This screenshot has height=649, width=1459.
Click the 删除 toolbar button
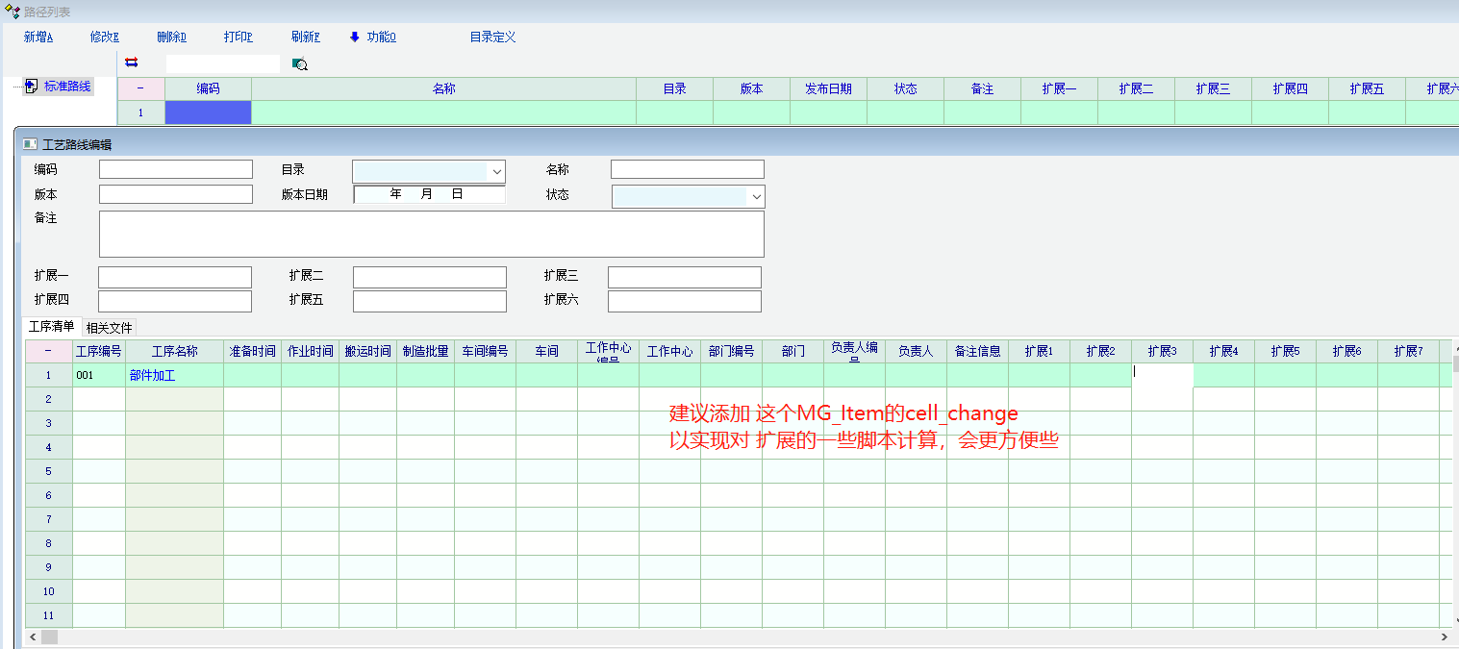tap(171, 37)
